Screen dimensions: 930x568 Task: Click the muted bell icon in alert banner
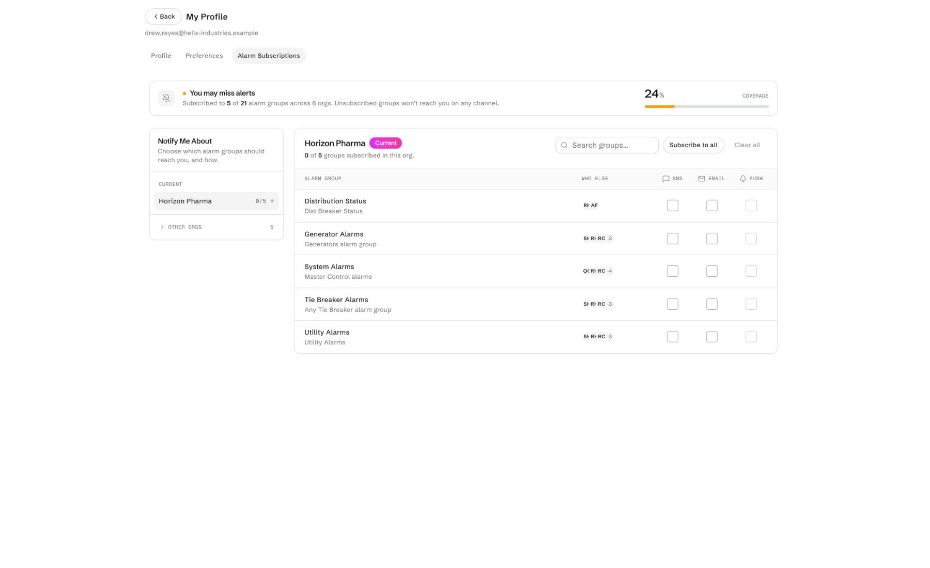click(x=166, y=98)
